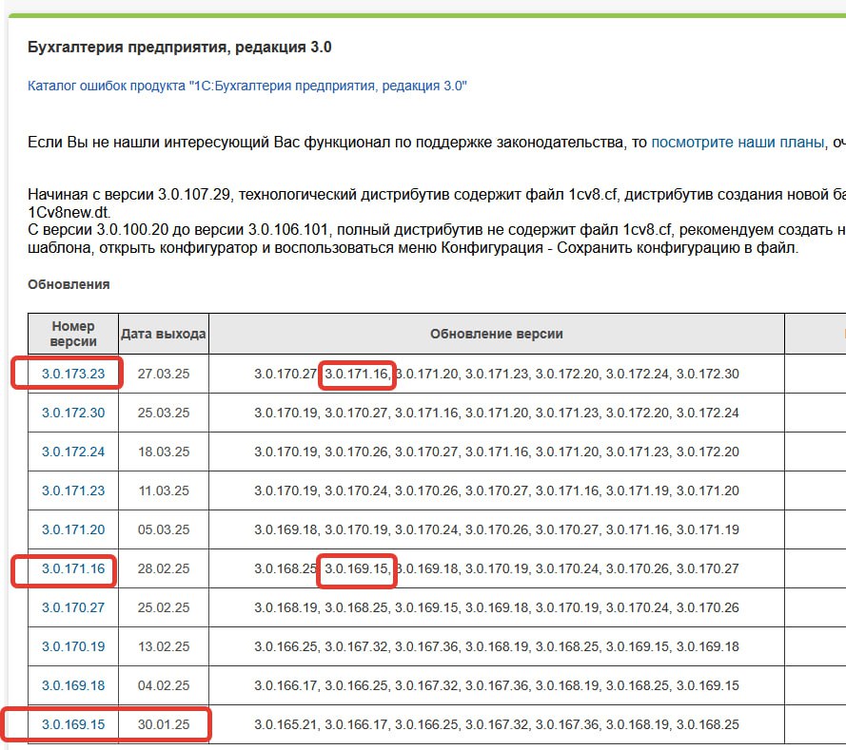Open version 3.0.172.30 link

(x=73, y=413)
